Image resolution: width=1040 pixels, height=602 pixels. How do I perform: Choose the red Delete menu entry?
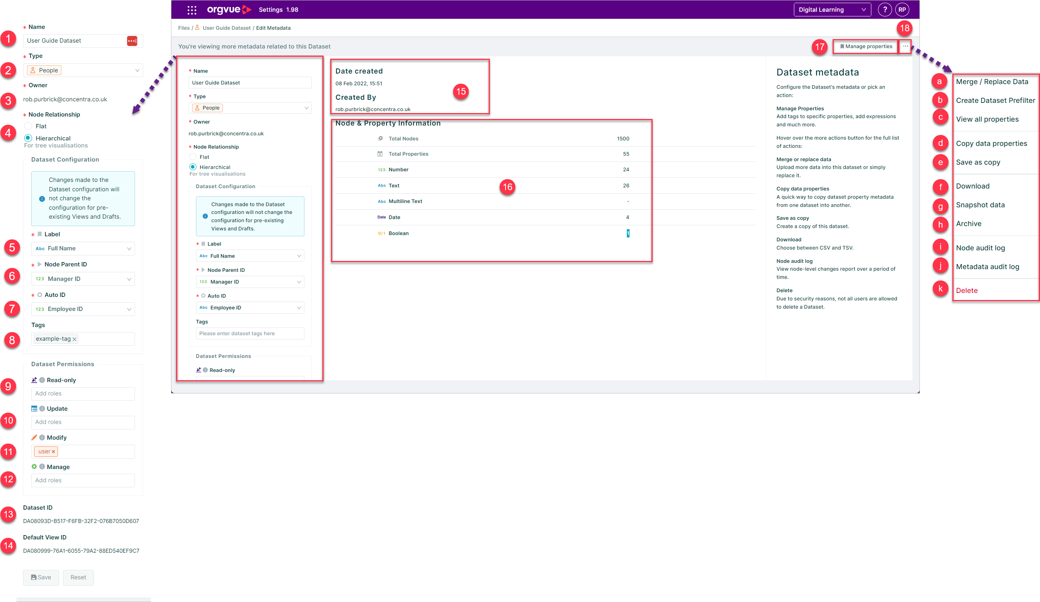[966, 291]
